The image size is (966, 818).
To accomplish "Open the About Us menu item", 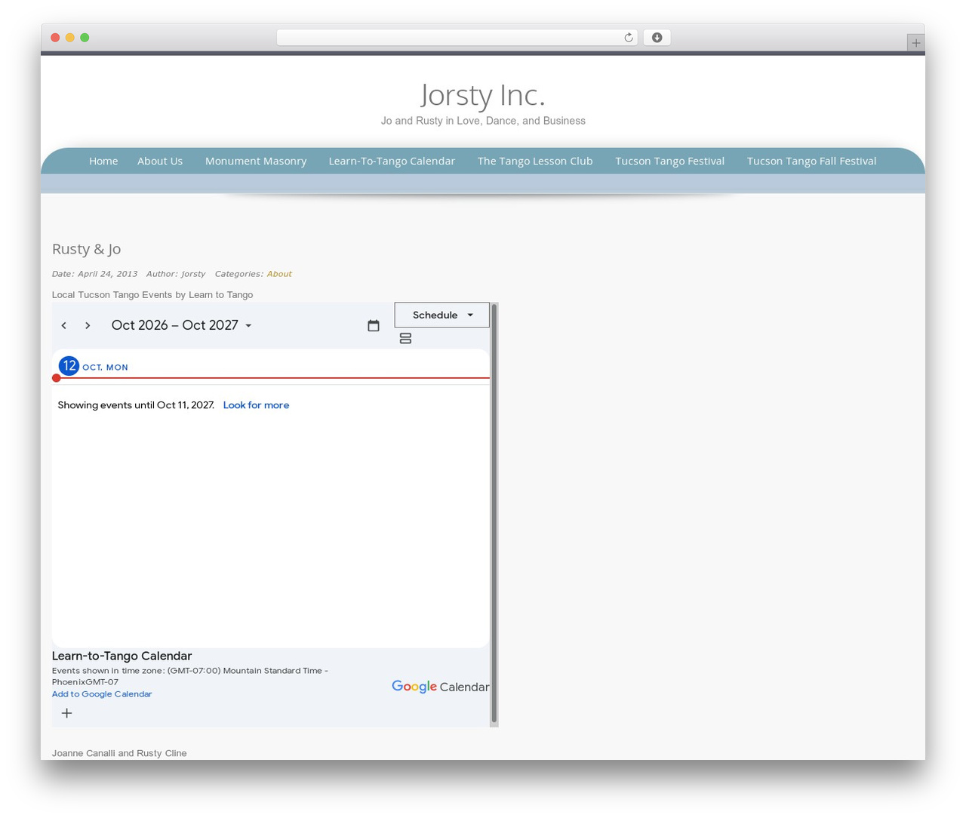I will (x=160, y=161).
